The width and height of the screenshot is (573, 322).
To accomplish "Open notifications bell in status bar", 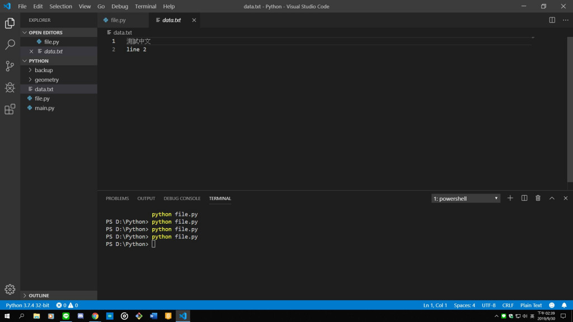I will 564,305.
